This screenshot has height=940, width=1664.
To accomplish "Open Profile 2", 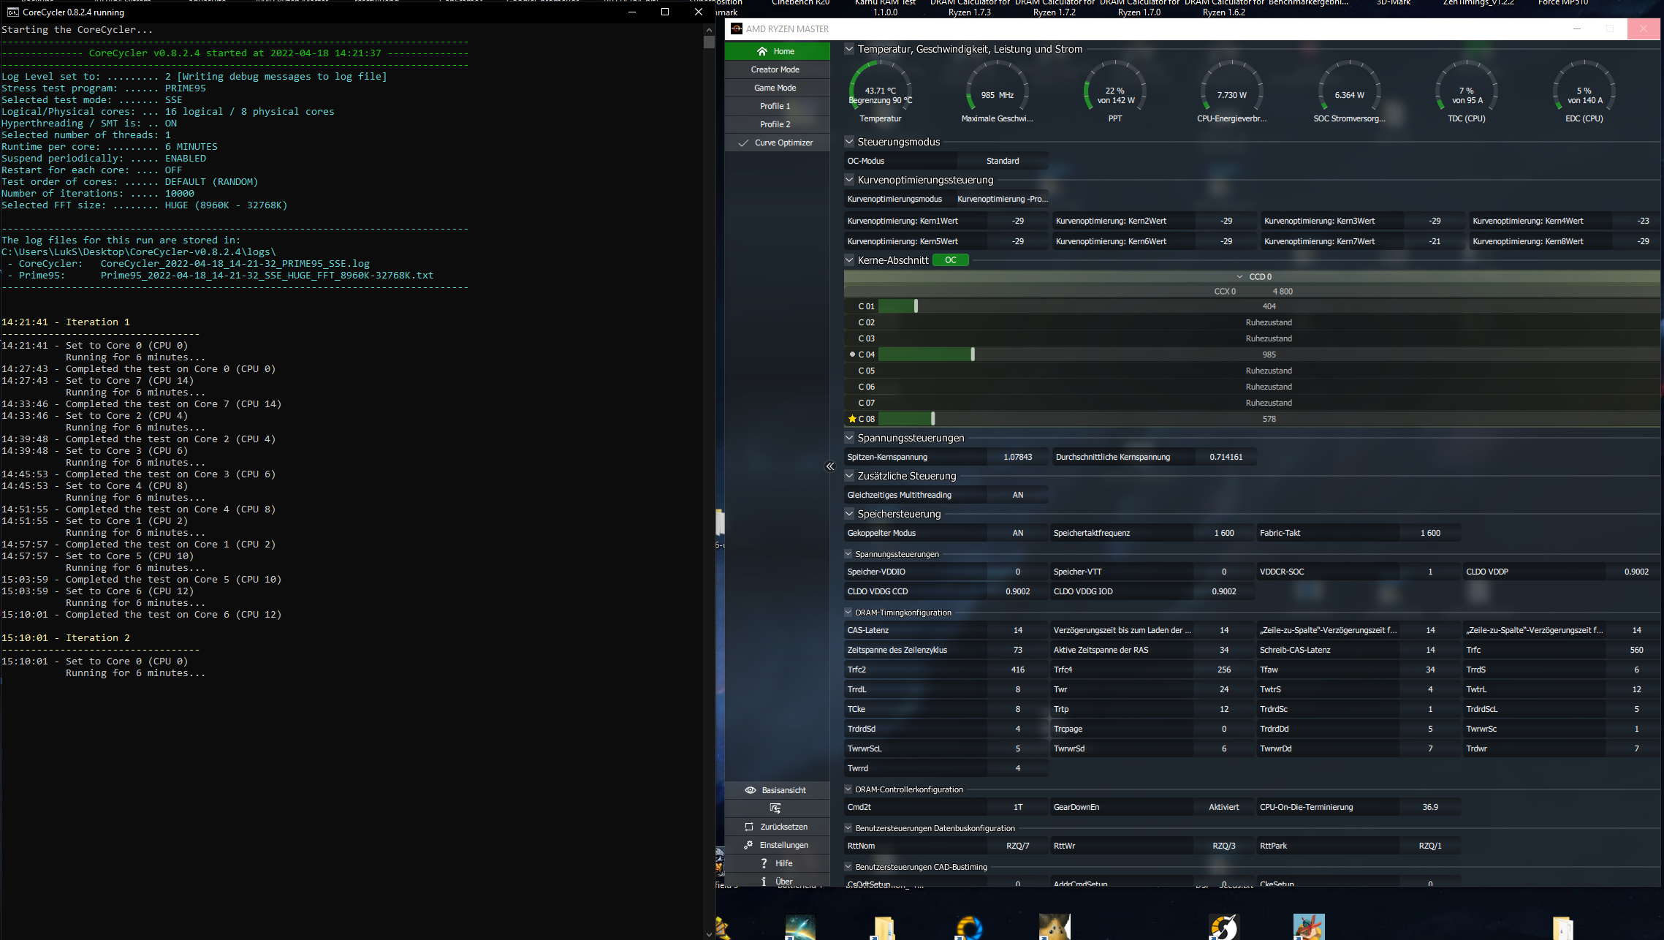I will (x=775, y=124).
